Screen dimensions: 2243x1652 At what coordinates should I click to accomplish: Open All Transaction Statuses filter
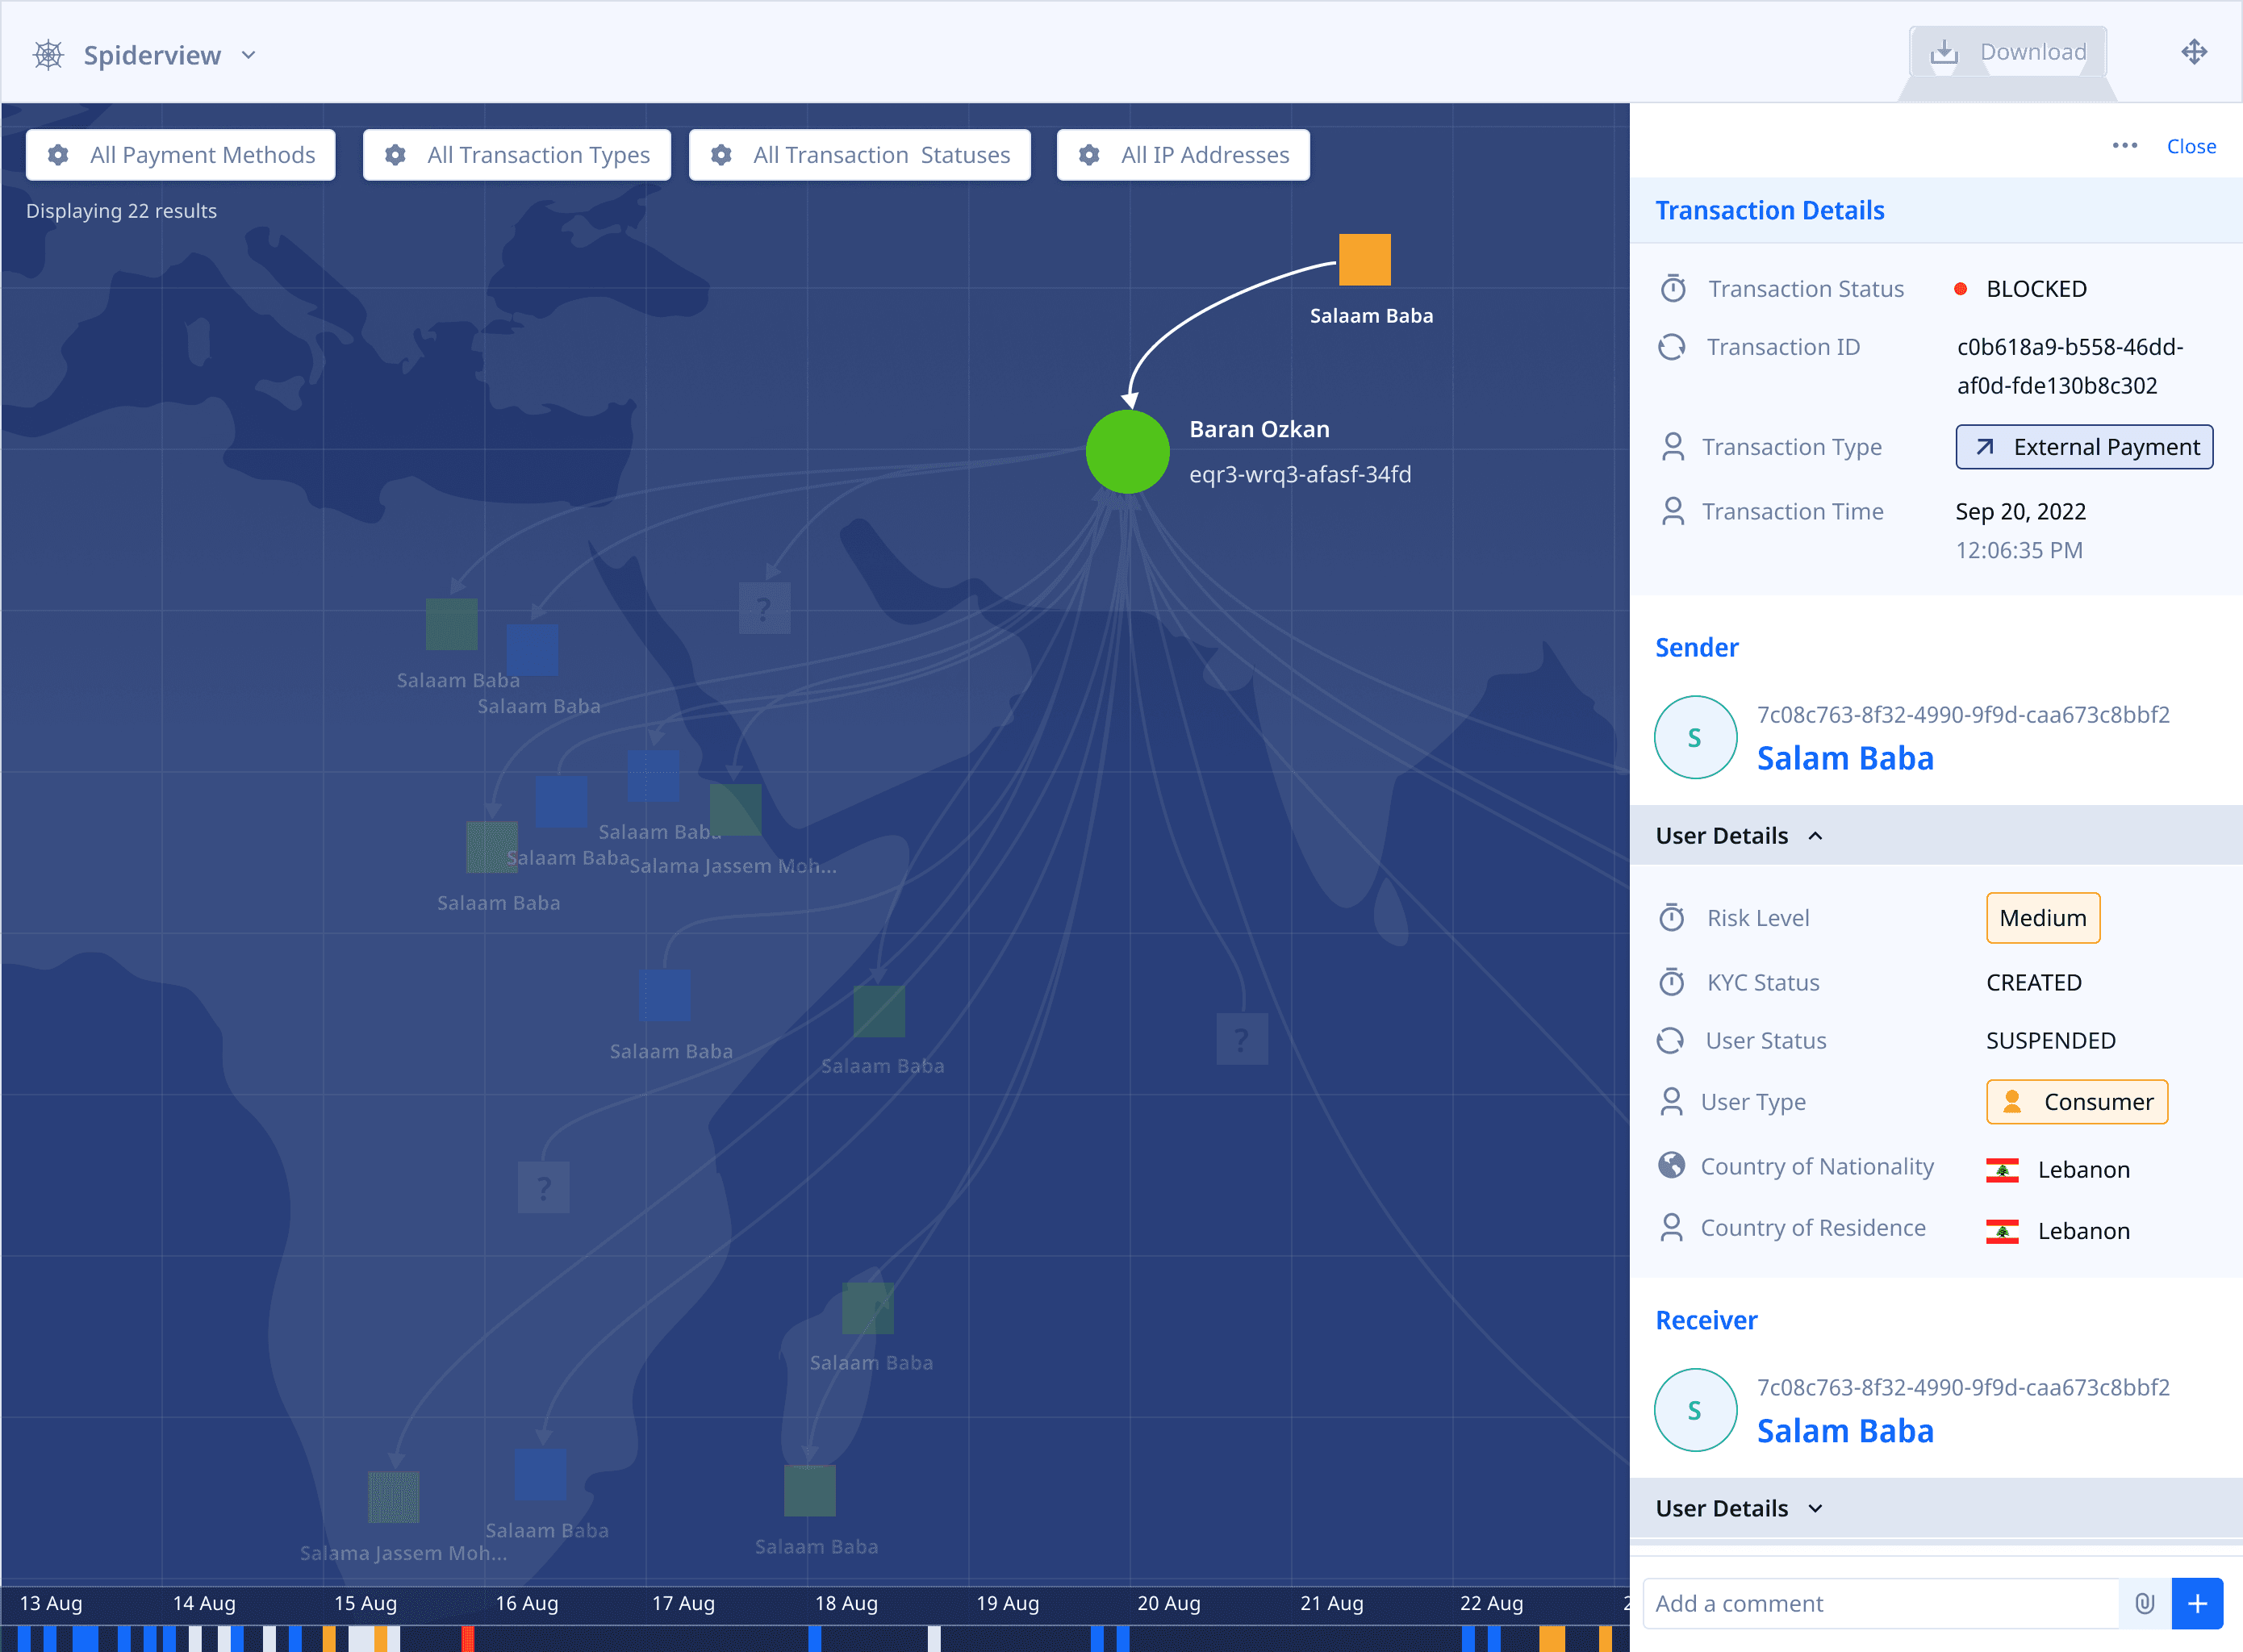(x=860, y=155)
